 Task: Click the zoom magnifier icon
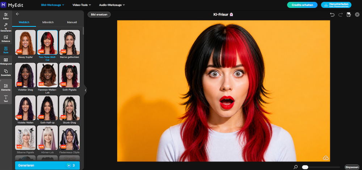point(295,167)
